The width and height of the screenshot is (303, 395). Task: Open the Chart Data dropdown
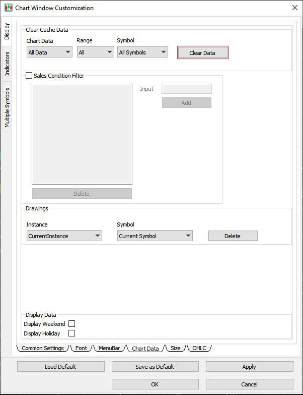(49, 52)
